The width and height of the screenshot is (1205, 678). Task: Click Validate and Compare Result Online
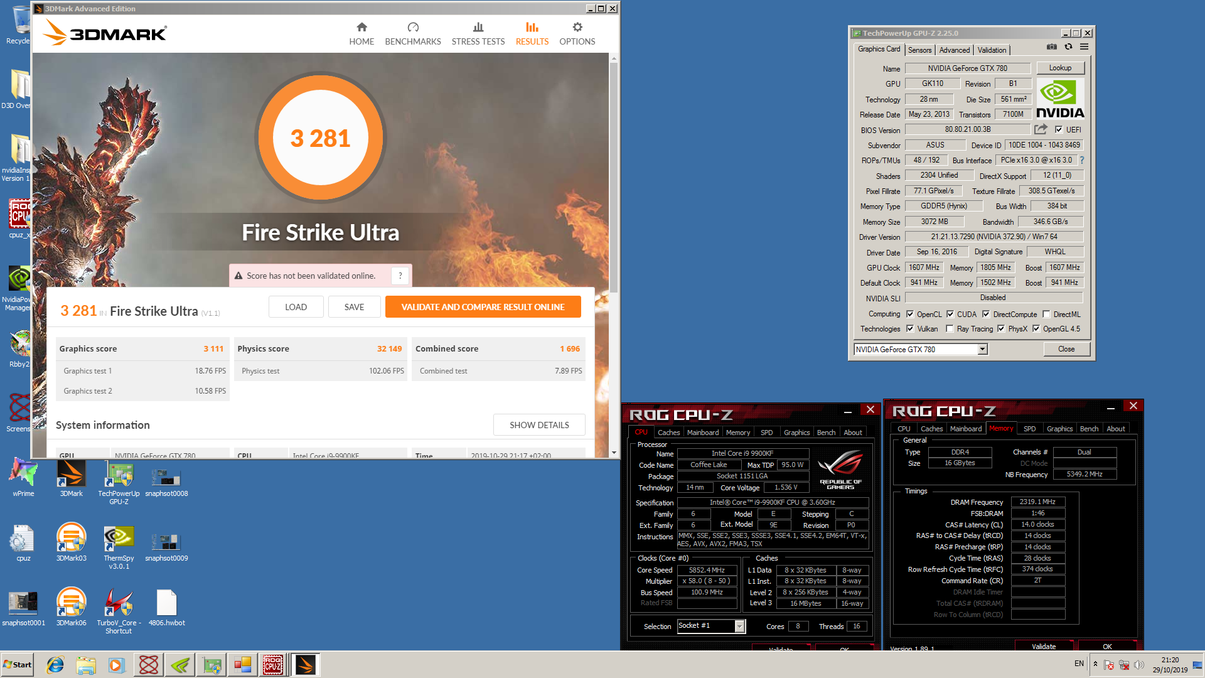pos(483,307)
